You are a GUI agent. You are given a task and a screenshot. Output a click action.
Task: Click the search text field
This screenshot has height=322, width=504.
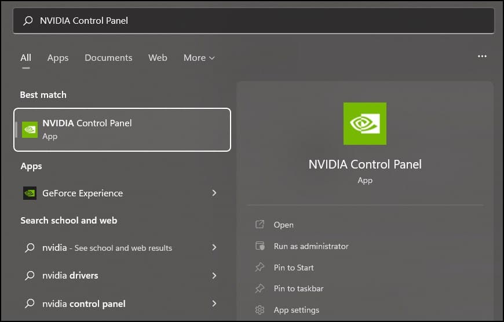click(254, 21)
